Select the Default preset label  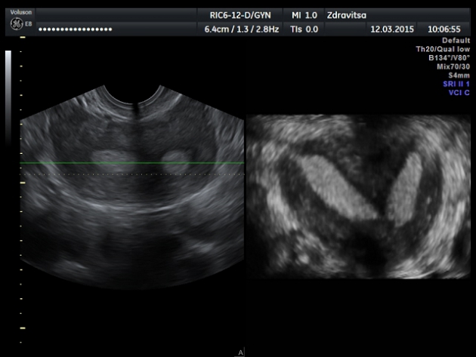pos(456,40)
